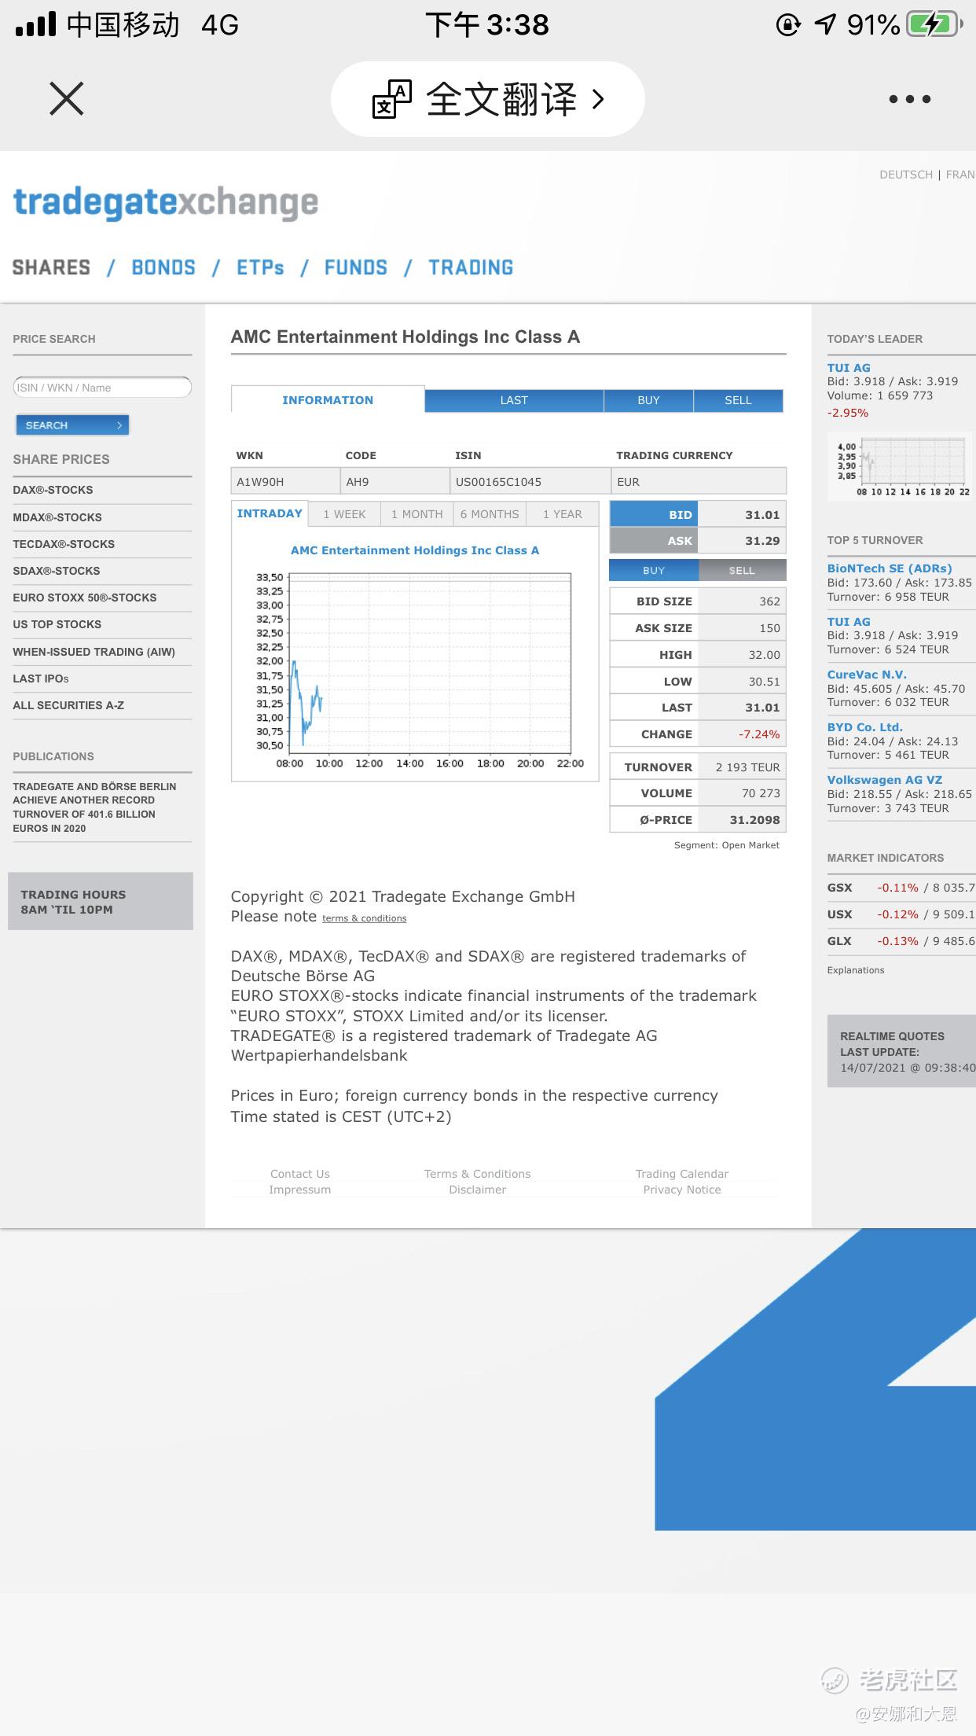Open EURO STOXX 50®-STOCKS list
Screen dimensions: 976x1736
[x=85, y=598]
